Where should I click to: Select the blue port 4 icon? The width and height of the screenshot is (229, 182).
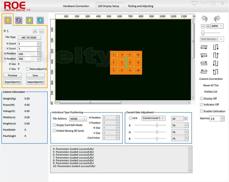click(40, 20)
